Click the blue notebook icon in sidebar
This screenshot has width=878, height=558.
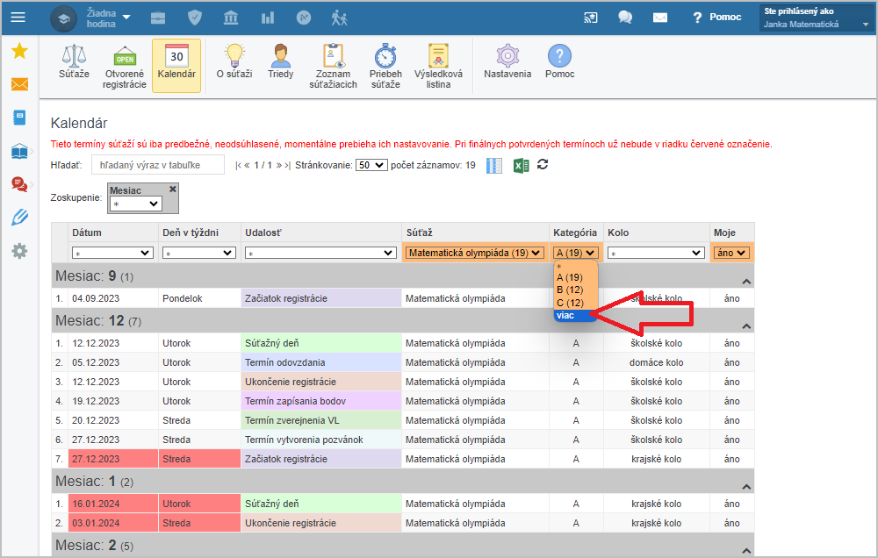19,118
